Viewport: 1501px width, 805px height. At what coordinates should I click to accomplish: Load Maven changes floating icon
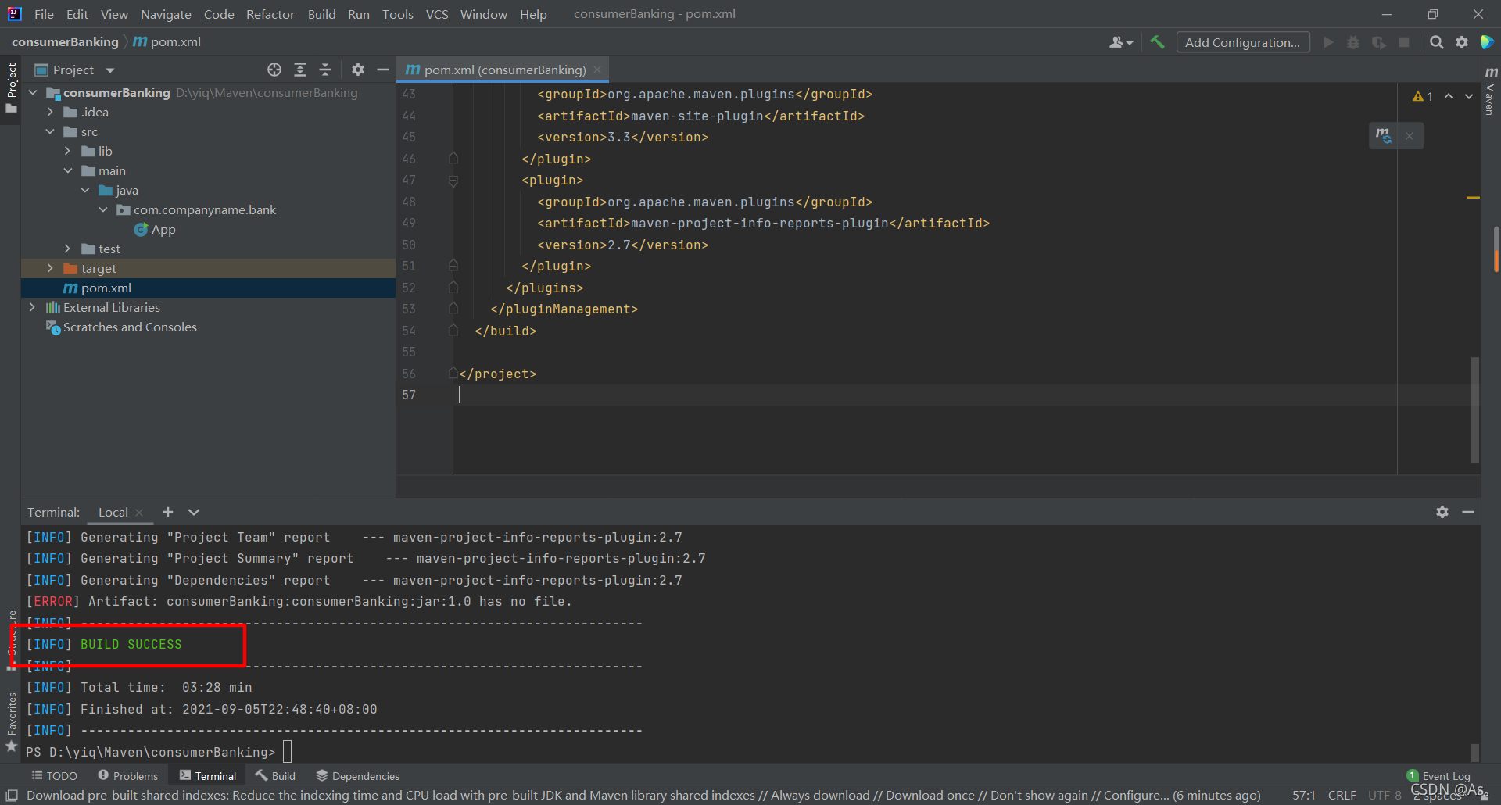[x=1384, y=135]
